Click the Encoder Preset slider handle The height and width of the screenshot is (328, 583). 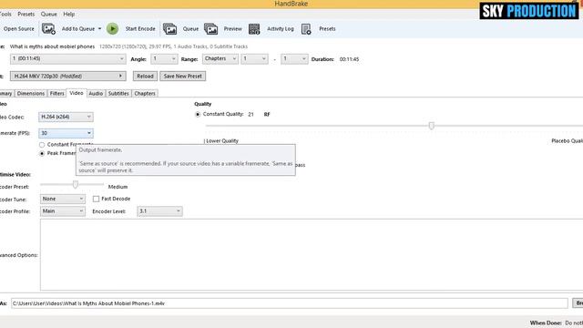pos(76,184)
